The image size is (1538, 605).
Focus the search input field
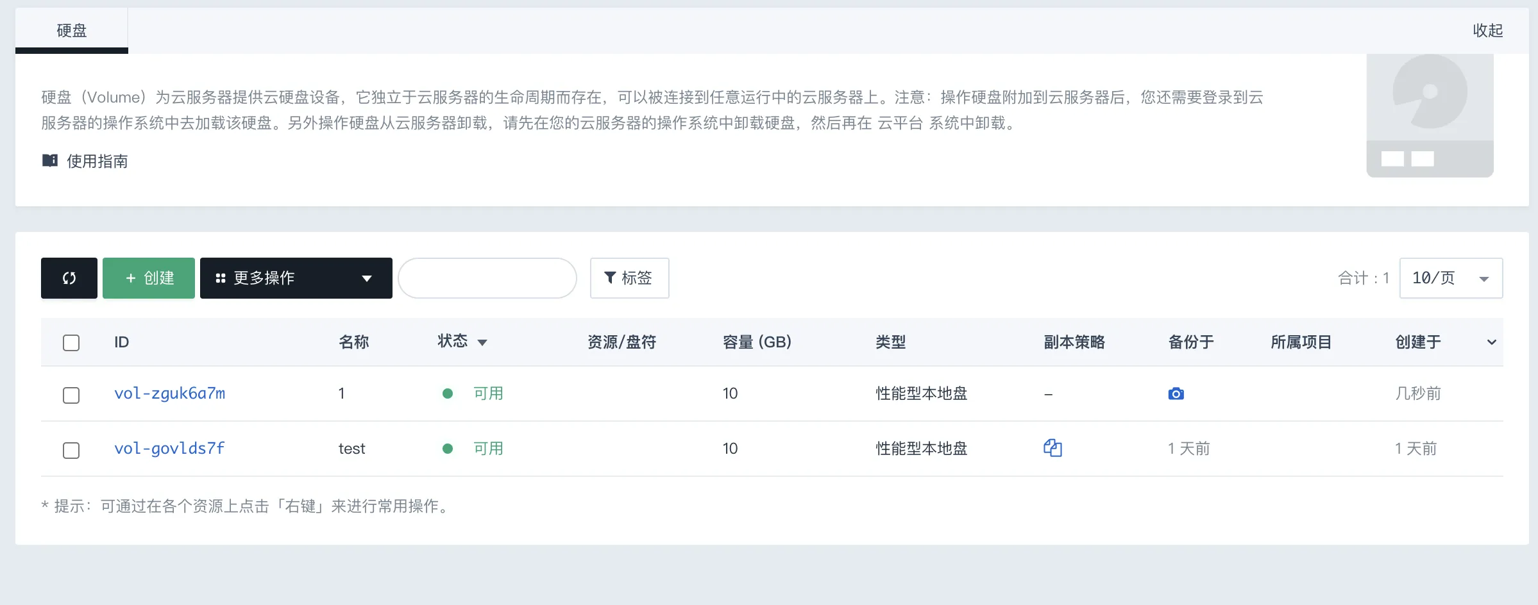[487, 278]
